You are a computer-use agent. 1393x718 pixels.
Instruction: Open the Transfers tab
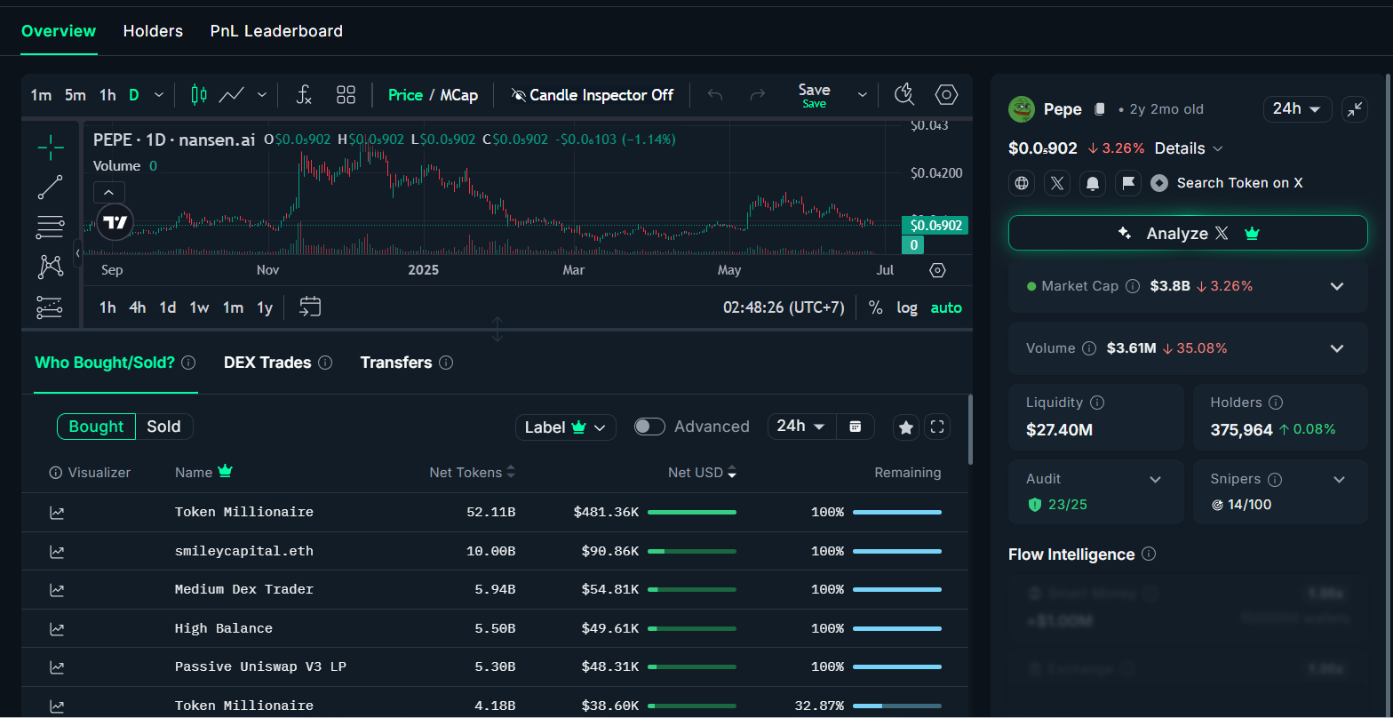click(396, 363)
